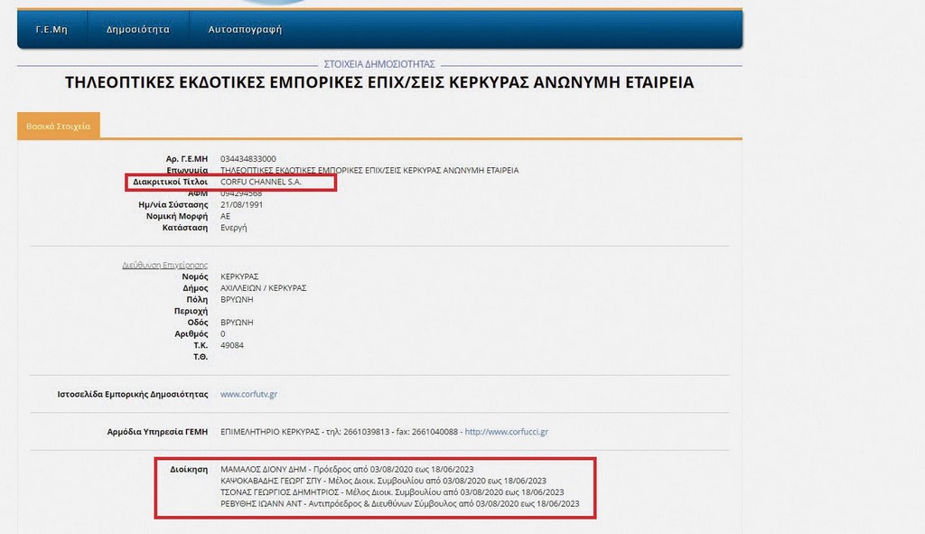Click the ΣΤΟΙΧΕΙΑ ΔΗΜΟΣΙΟΤΗΤΑΣ section heading

(379, 64)
